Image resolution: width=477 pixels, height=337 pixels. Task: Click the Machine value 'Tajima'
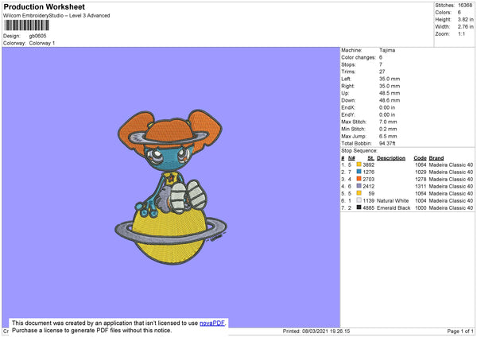387,50
